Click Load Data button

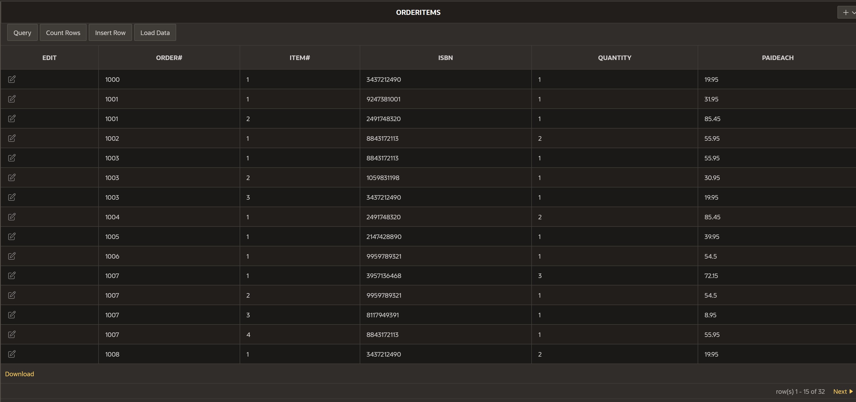coord(155,33)
